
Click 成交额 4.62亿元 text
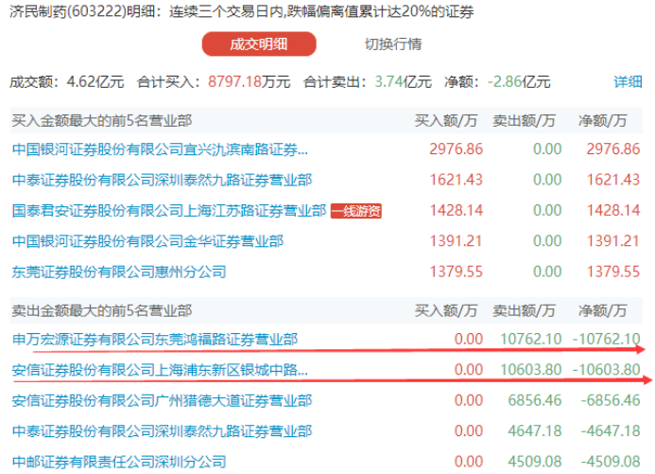67,81
